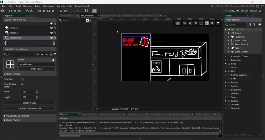Expand the Room Physics section
The height and width of the screenshot is (140, 265).
[4, 120]
